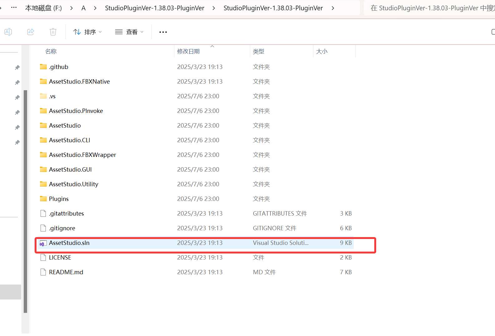This screenshot has height=336, width=495.
Task: Click file name .gitattributes
Action: tap(66, 213)
